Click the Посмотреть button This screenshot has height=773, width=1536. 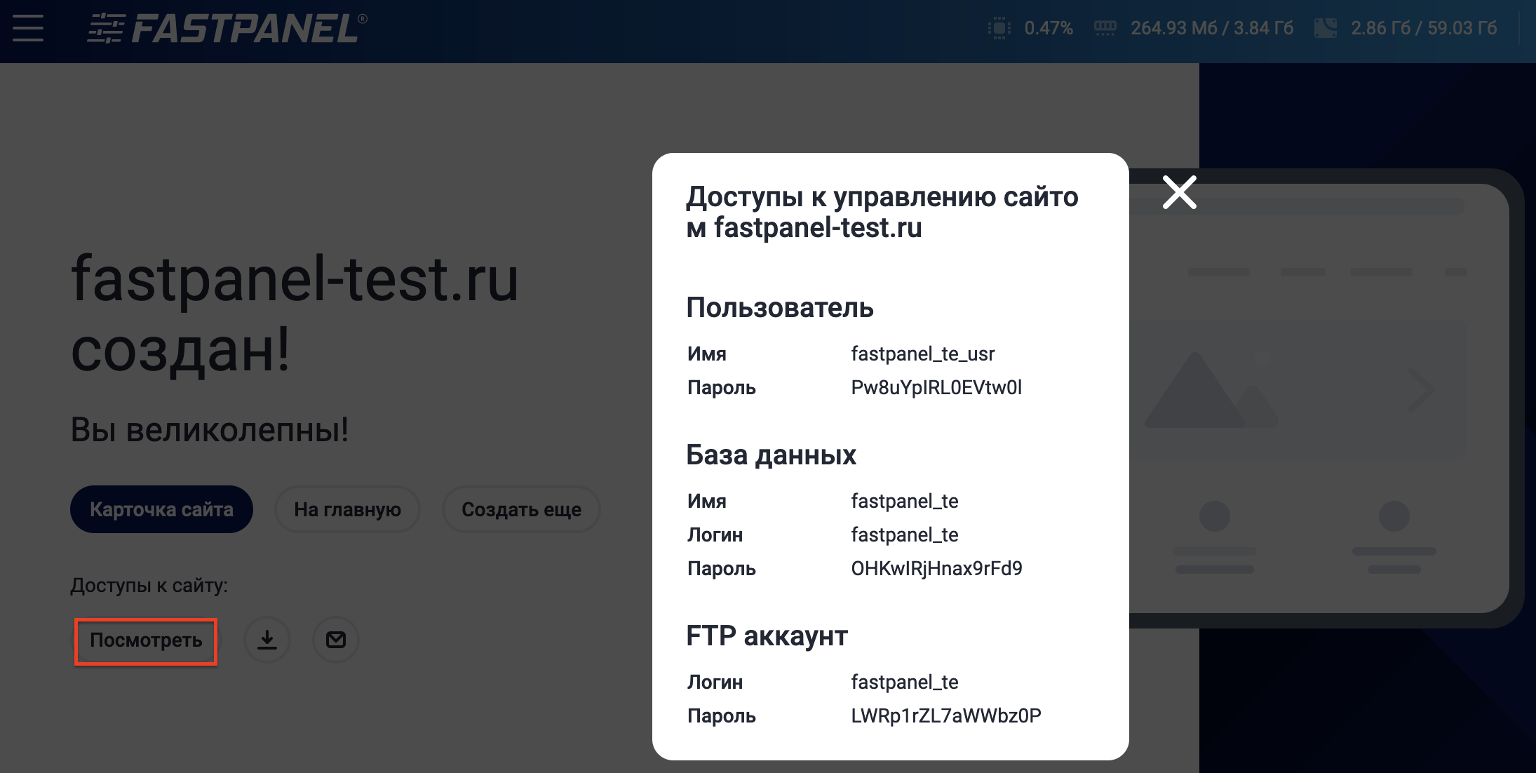pos(146,641)
